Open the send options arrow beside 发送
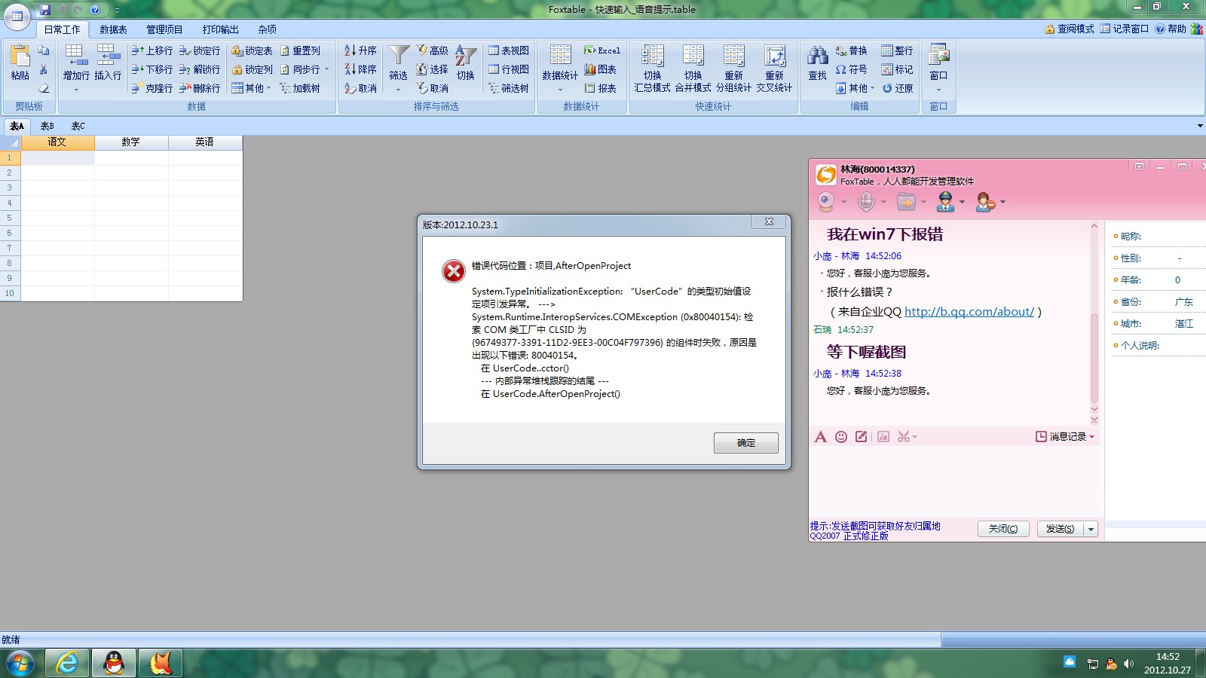Viewport: 1206px width, 678px height. pos(1091,529)
